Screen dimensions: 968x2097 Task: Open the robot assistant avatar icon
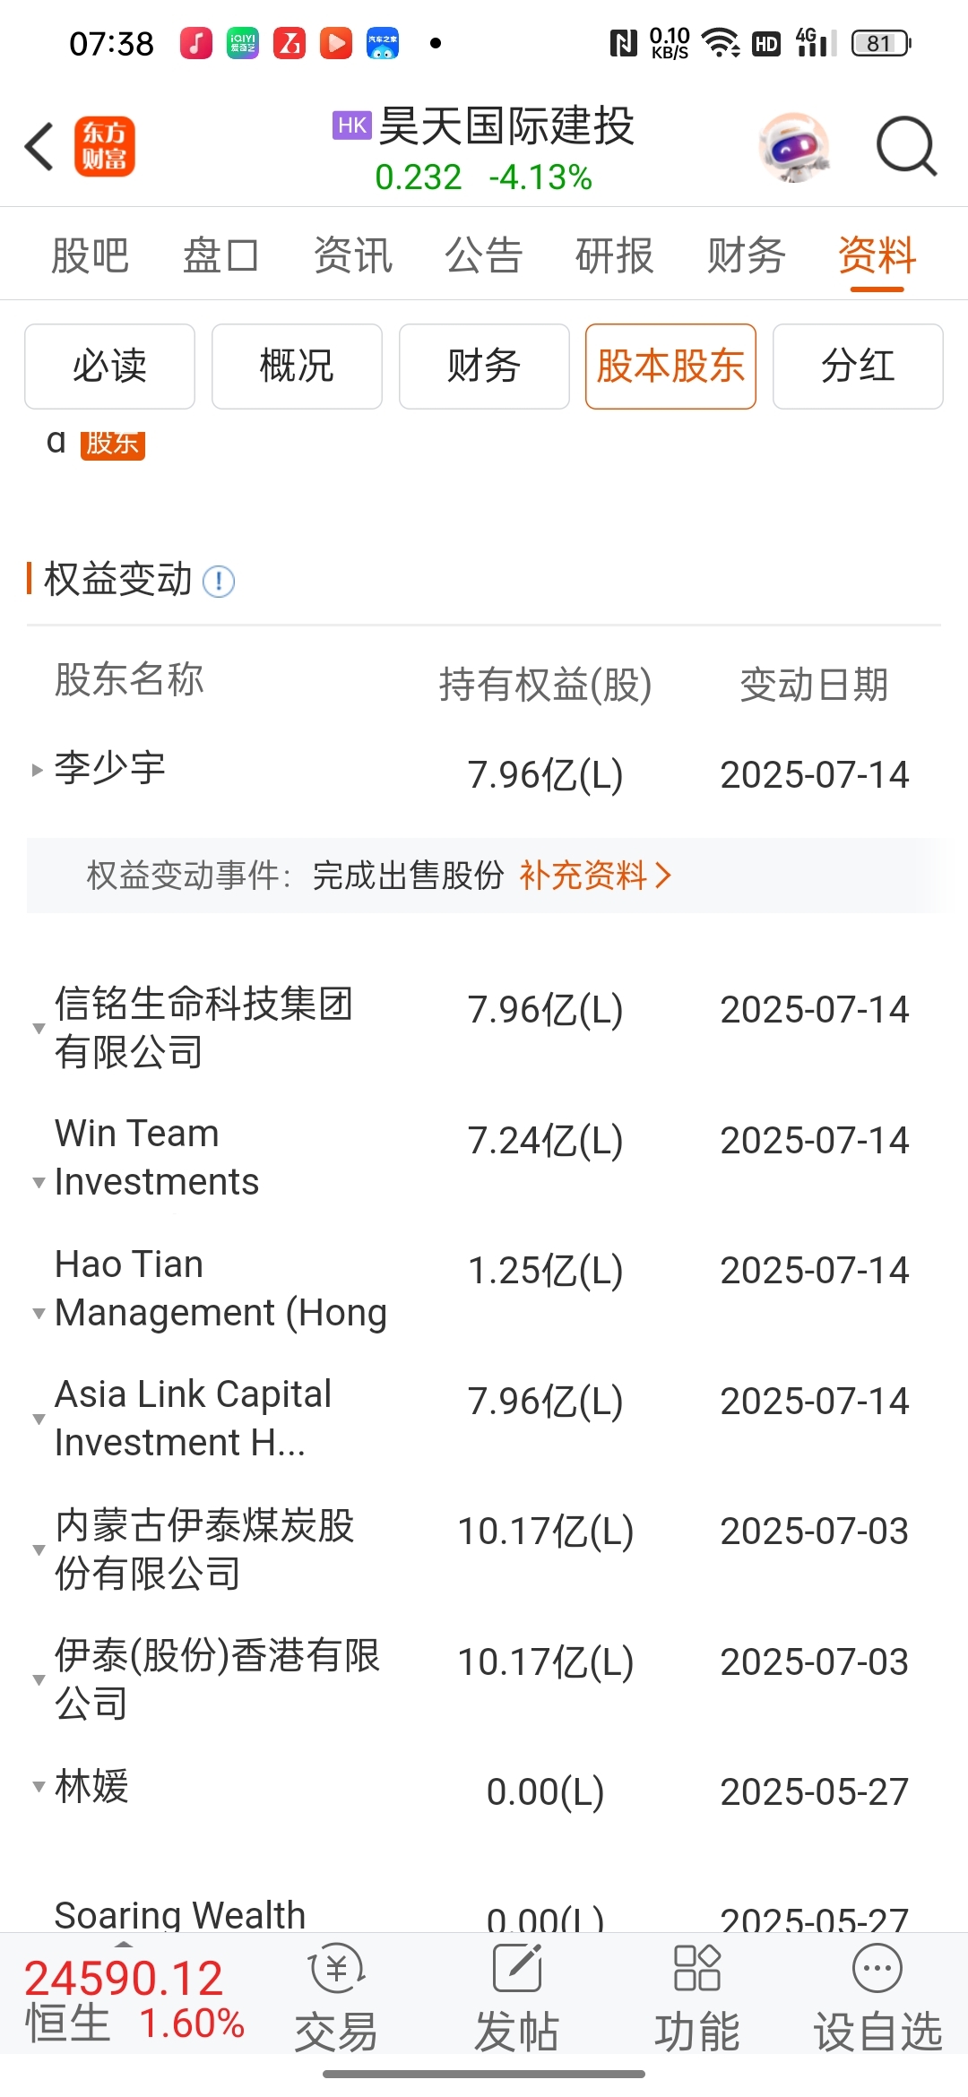[794, 147]
